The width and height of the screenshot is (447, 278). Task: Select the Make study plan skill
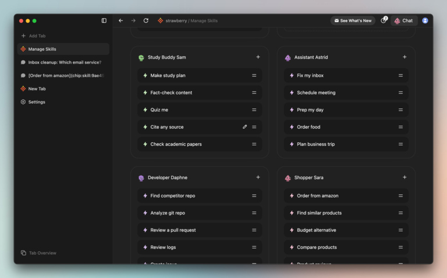[x=200, y=75]
